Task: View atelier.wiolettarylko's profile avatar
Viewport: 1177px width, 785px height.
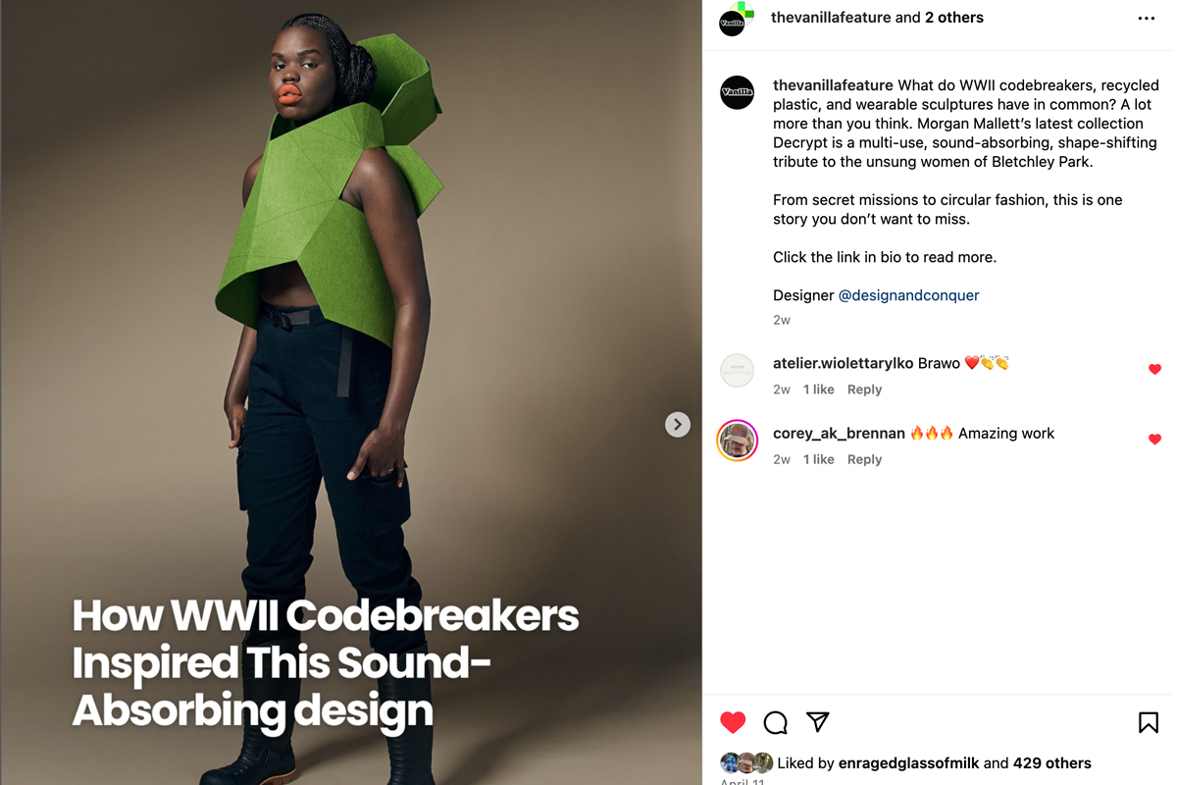Action: [738, 371]
